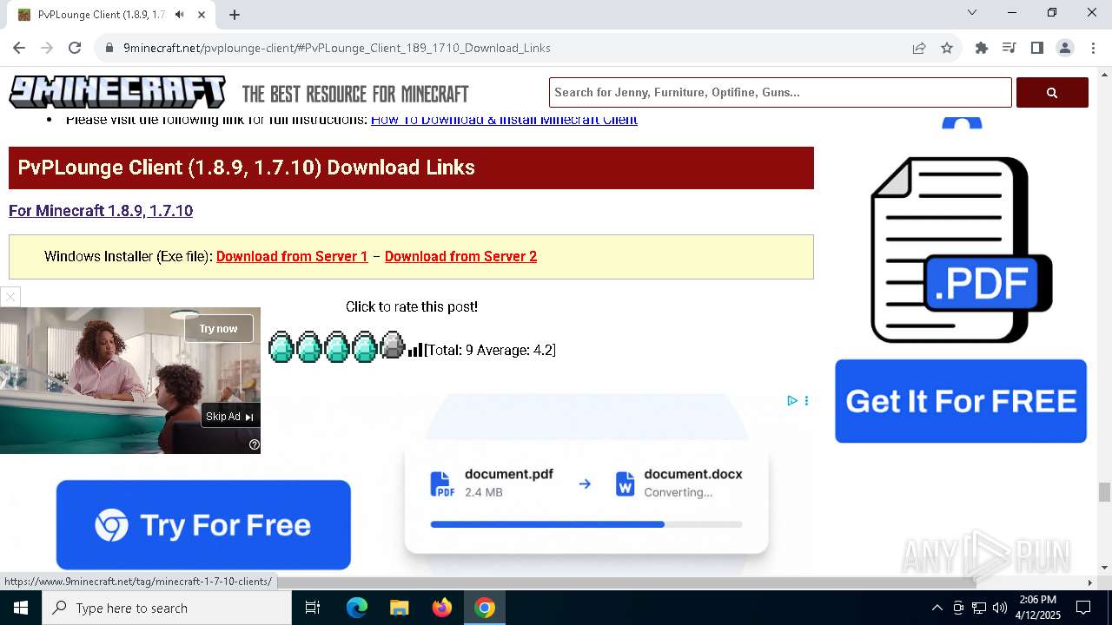Open How To Download & Install Minecraft Client link
The width and height of the screenshot is (1112, 625).
point(504,120)
